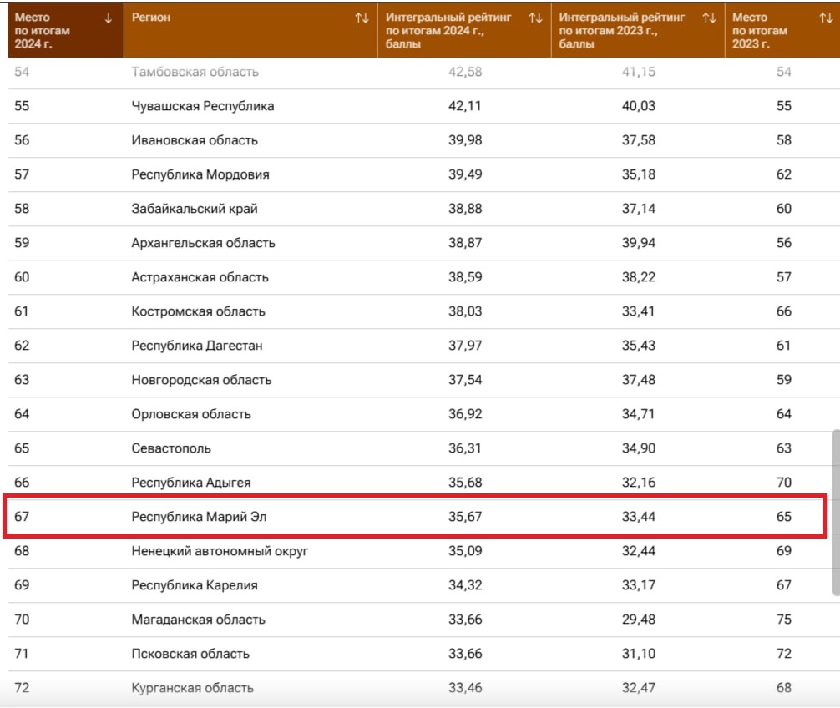This screenshot has width=840, height=708.
Task: Select Костромская область region name
Action: pyautogui.click(x=198, y=311)
